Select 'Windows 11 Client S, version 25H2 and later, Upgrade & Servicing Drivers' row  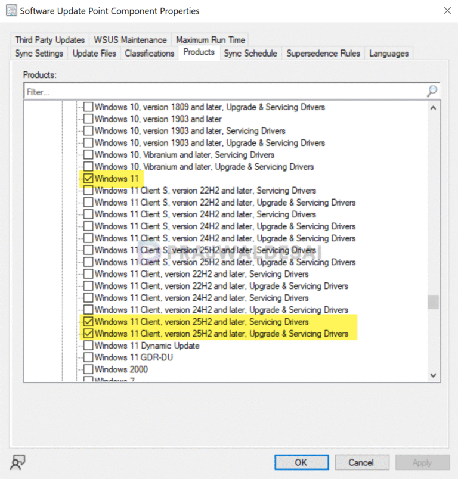(225, 262)
